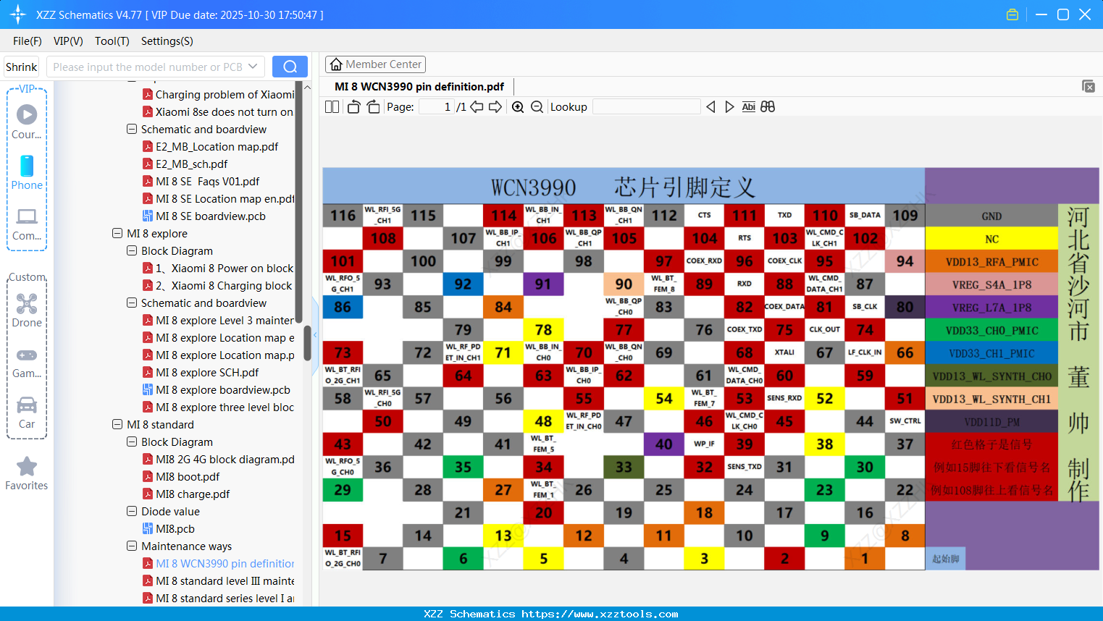This screenshot has height=621, width=1103.
Task: Select the Phone category icon
Action: click(x=27, y=172)
